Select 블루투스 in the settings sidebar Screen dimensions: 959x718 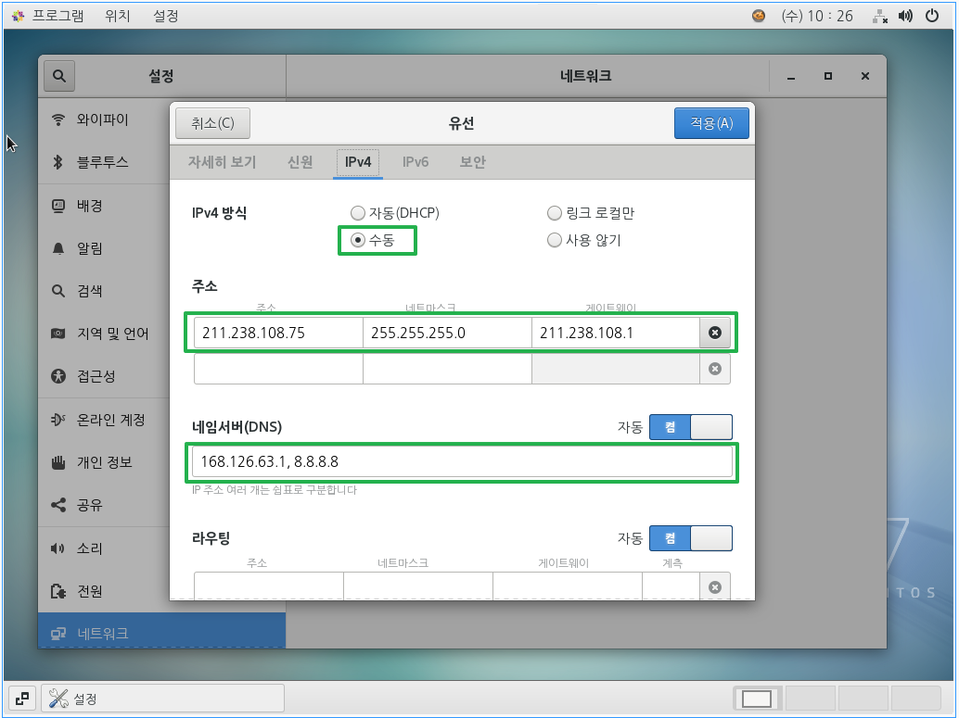[x=102, y=162]
